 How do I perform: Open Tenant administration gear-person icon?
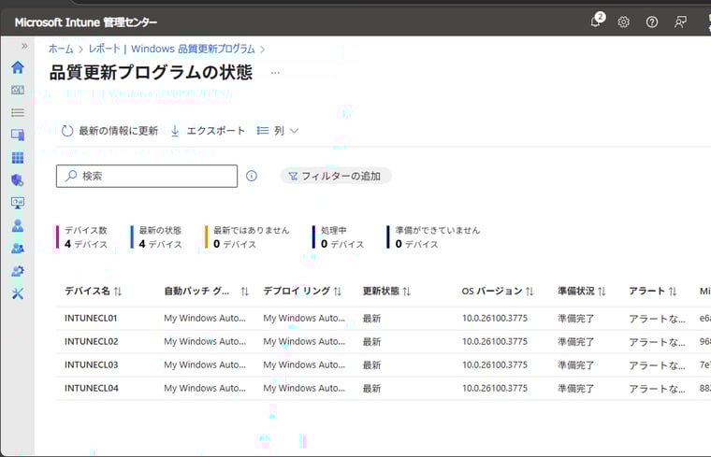[x=18, y=271]
